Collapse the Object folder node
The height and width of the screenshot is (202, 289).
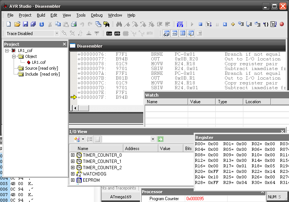point(14,56)
